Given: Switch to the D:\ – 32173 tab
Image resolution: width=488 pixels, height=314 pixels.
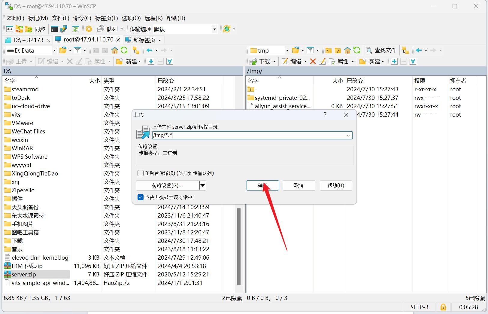Looking at the screenshot, I should point(28,40).
